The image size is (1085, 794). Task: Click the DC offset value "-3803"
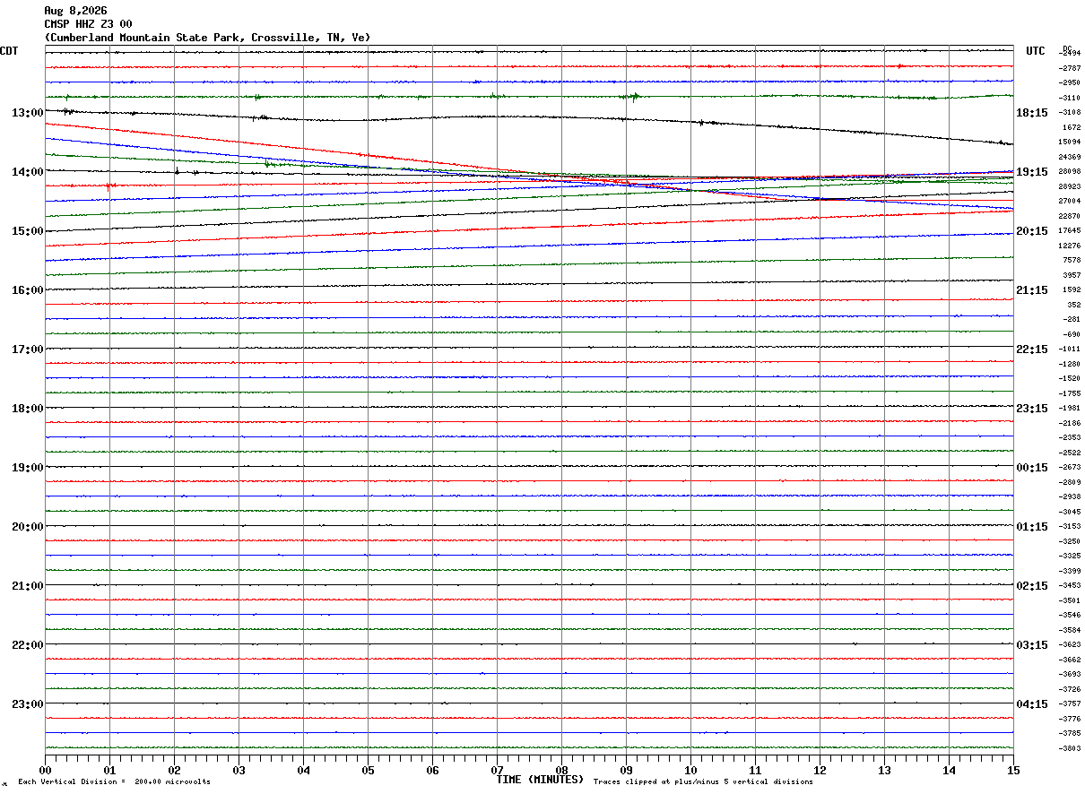click(1071, 748)
